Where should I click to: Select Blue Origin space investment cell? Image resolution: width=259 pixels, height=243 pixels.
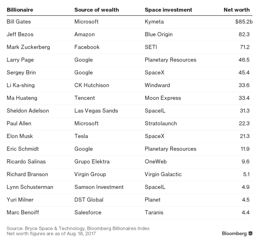click(159, 34)
